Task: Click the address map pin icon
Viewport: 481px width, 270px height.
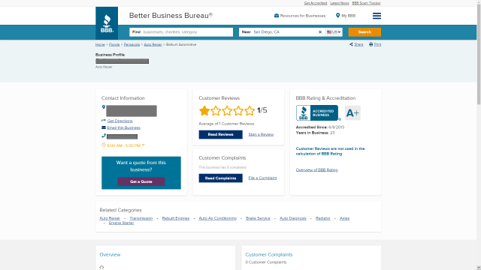Action: (104, 107)
